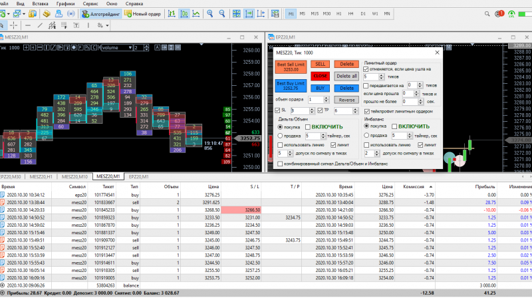Click the Delete all button
Screen dimensions: 532x298
click(346, 76)
